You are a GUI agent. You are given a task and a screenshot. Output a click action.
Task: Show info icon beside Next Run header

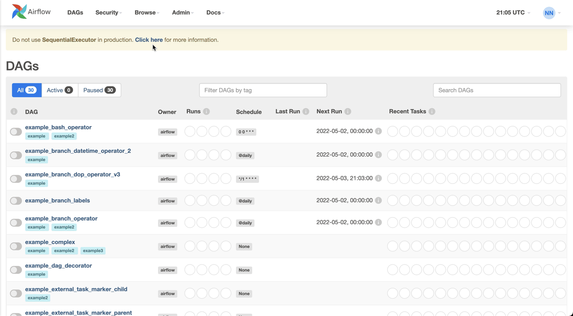click(348, 111)
